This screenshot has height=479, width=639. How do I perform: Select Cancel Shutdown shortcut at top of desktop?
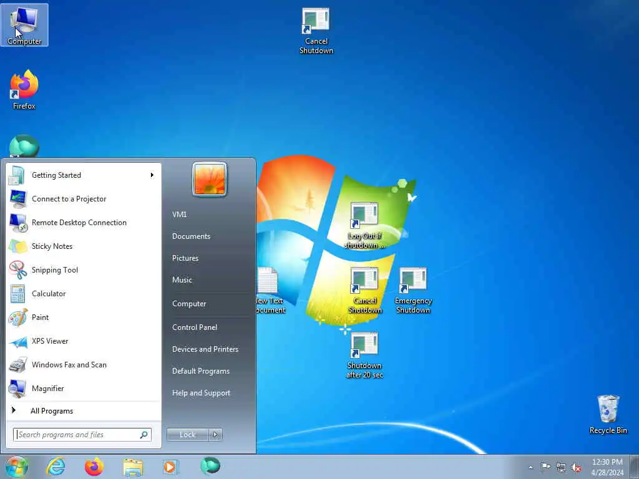tap(316, 31)
